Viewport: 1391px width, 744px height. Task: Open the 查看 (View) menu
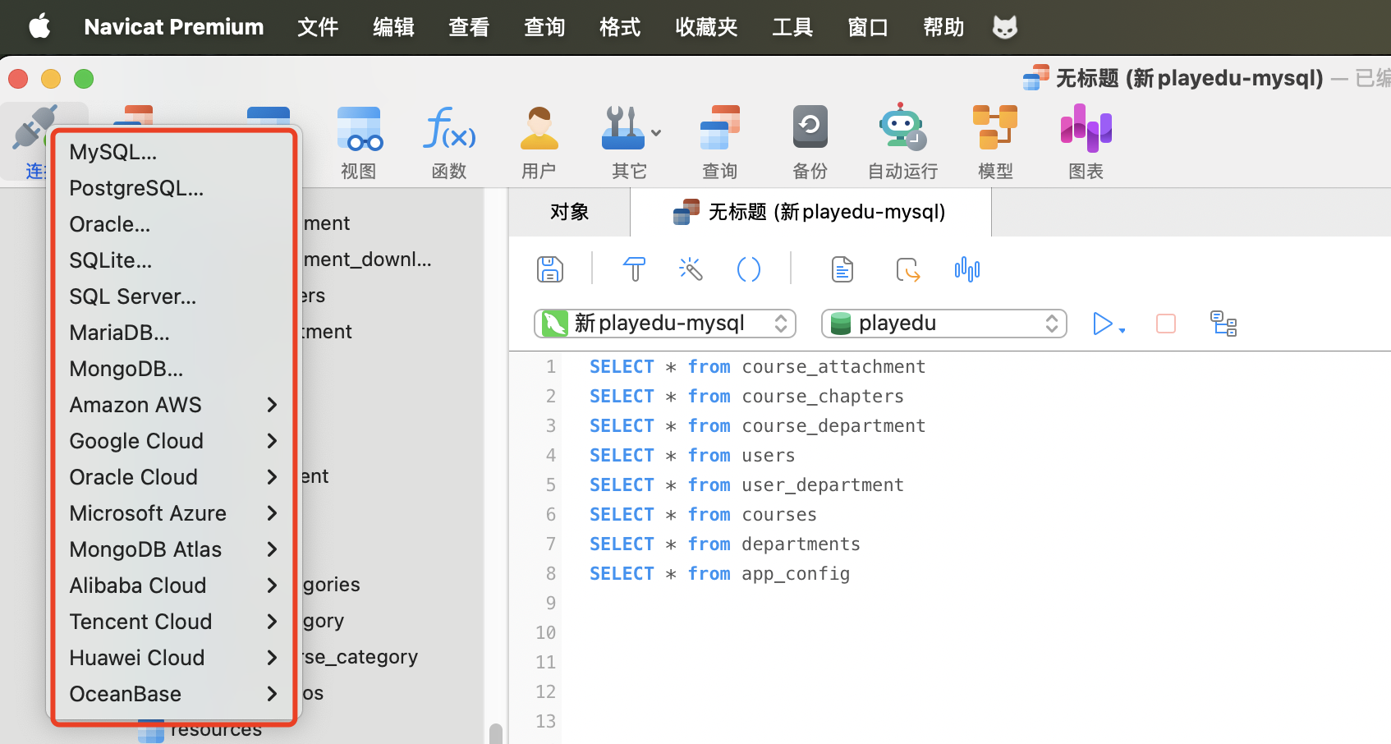click(469, 27)
